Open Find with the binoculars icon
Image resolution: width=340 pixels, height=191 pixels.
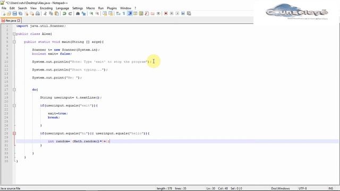[78, 13]
